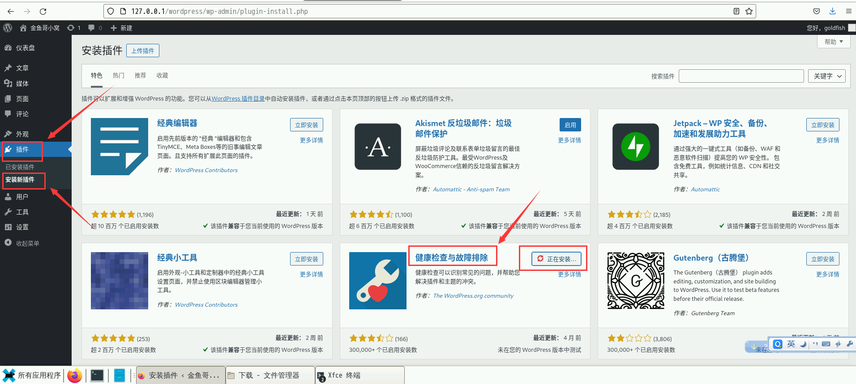Viewport: 856px width, 384px height.
Task: Open the Automattic - Anti-spam Team author link
Action: coord(471,190)
